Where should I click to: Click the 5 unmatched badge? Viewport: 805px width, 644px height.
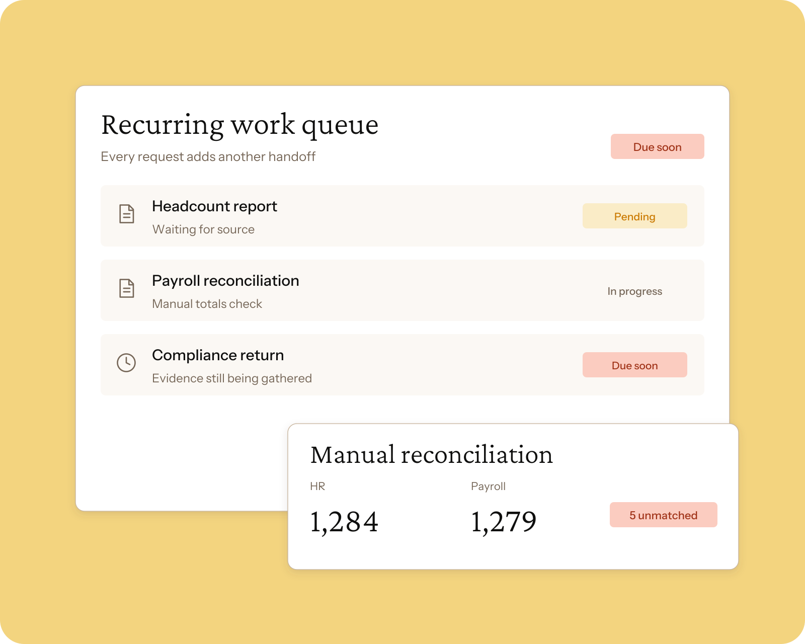pyautogui.click(x=663, y=515)
